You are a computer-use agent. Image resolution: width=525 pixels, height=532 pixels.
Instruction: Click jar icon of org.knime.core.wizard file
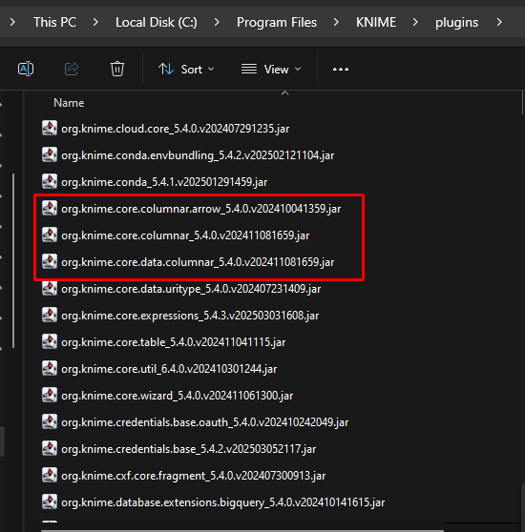coord(50,395)
